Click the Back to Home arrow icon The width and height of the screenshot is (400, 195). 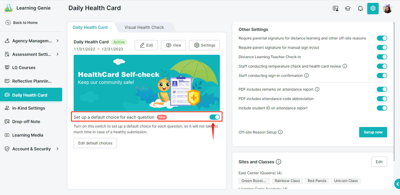[8, 23]
